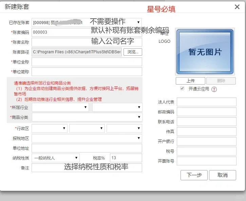Close the 新建账套 dialog
Screen dimensions: 246x201
click(x=237, y=7)
